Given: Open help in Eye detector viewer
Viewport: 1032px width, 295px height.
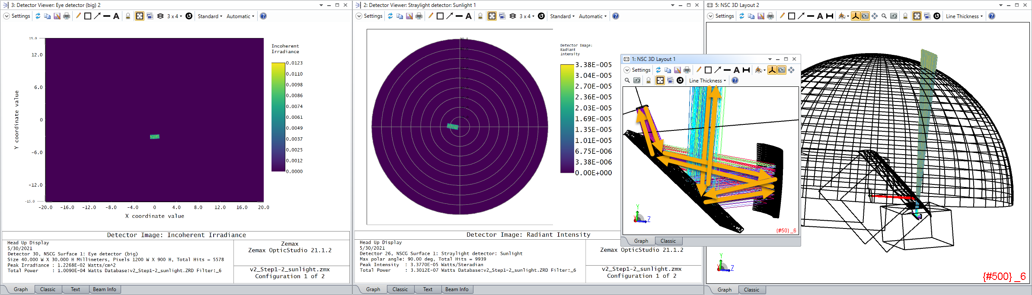Looking at the screenshot, I should (263, 16).
